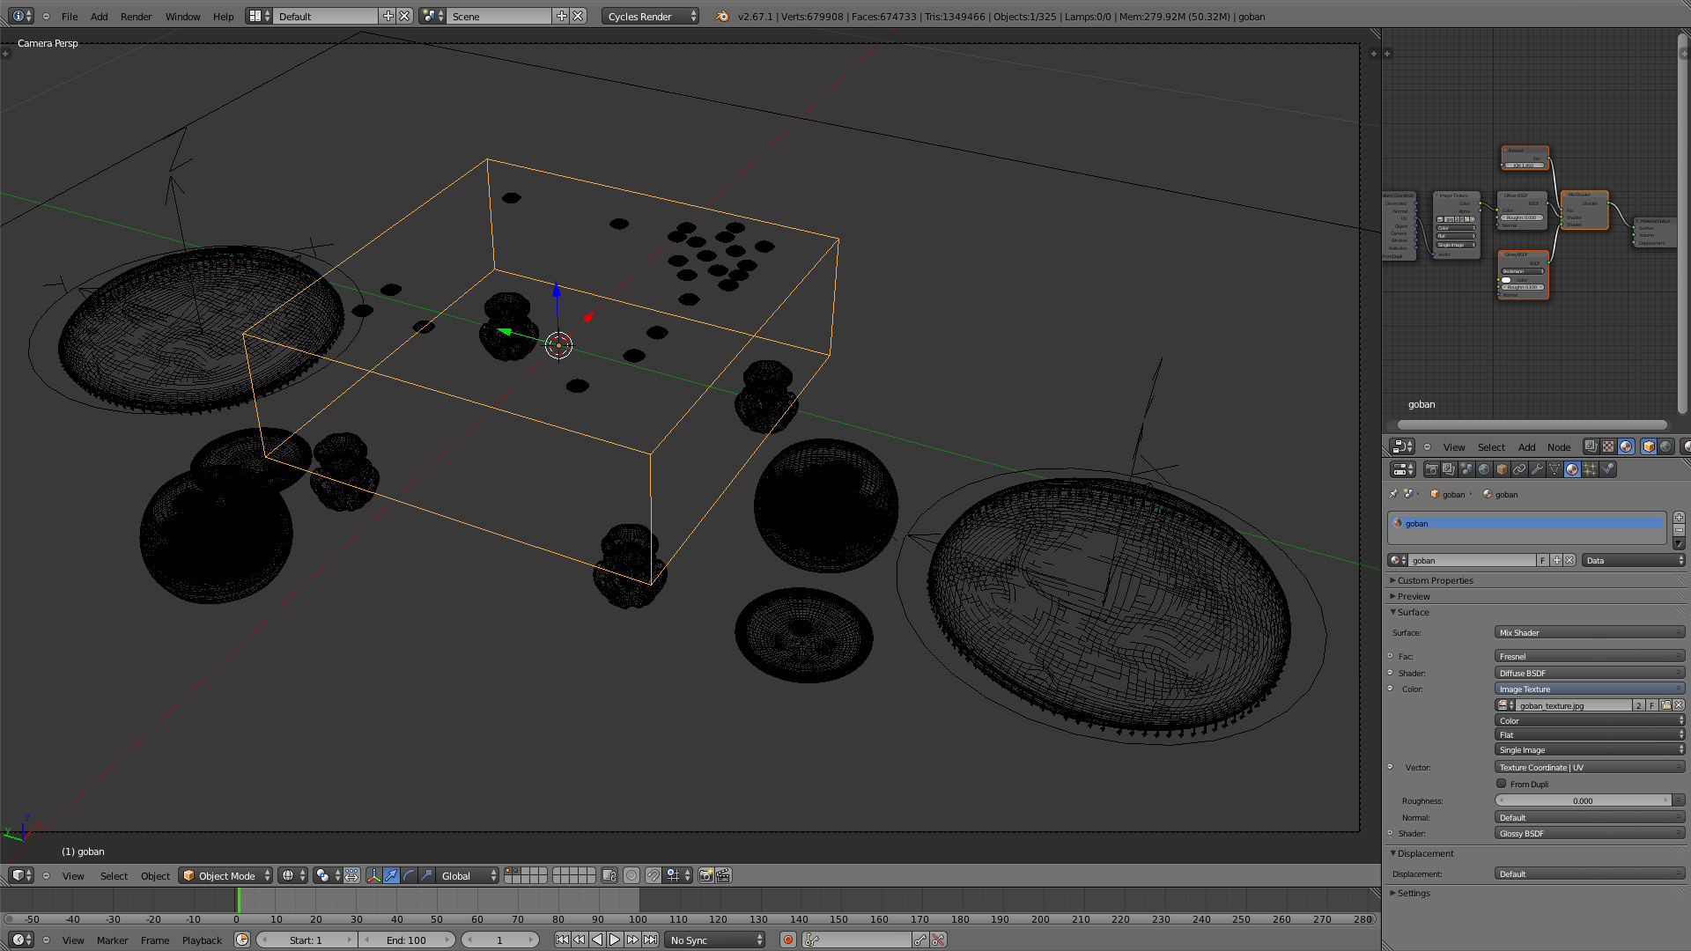Image resolution: width=1691 pixels, height=951 pixels.
Task: Open the Help menu
Action: [x=224, y=16]
